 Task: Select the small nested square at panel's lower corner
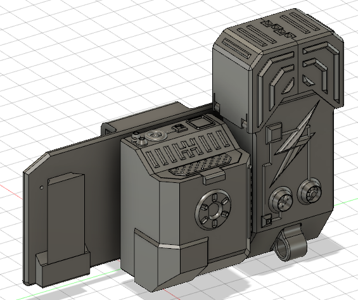(267, 221)
